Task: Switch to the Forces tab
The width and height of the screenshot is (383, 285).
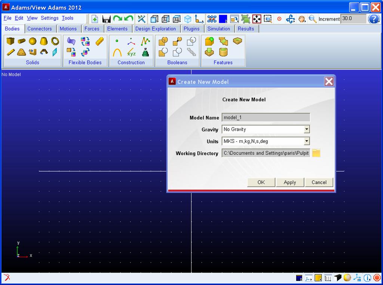Action: (92, 29)
